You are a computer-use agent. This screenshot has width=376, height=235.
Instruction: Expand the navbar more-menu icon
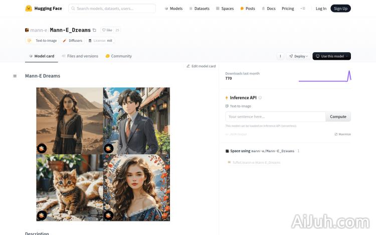[302, 9]
